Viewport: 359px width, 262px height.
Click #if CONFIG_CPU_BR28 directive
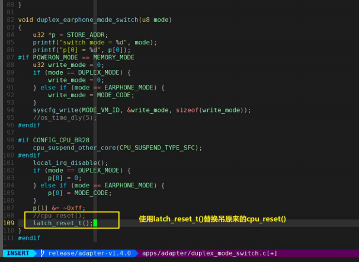(53, 140)
